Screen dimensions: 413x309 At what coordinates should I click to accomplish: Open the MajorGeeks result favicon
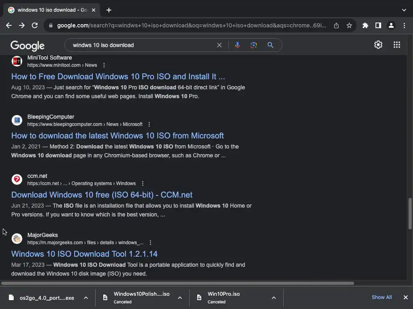click(x=17, y=239)
